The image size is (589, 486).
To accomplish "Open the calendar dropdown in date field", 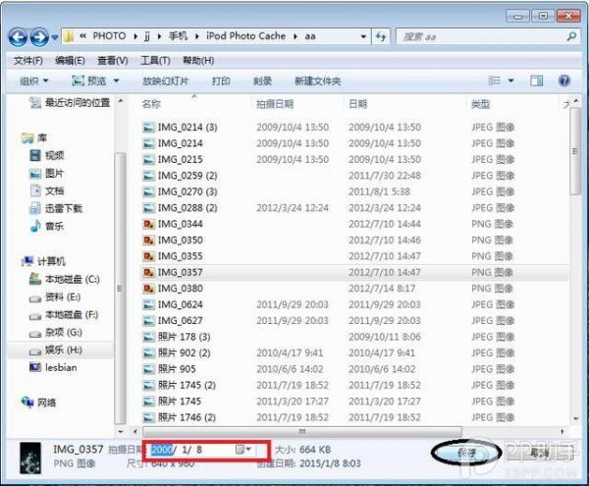I will (243, 450).
